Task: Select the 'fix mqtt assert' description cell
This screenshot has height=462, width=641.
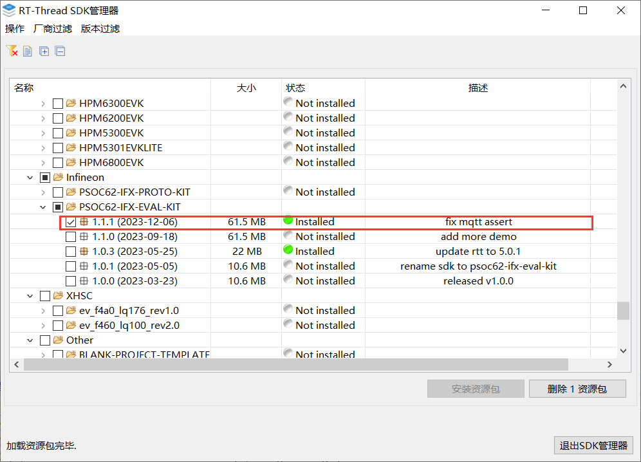Action: [479, 222]
